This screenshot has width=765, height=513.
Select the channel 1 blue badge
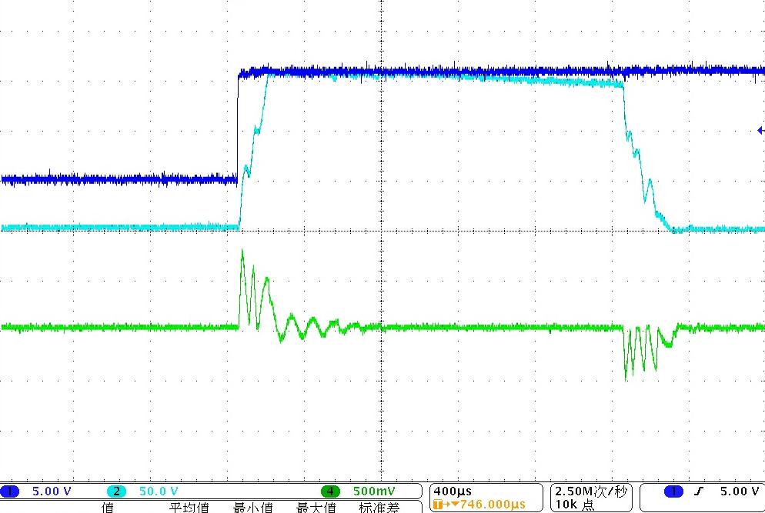(x=12, y=491)
